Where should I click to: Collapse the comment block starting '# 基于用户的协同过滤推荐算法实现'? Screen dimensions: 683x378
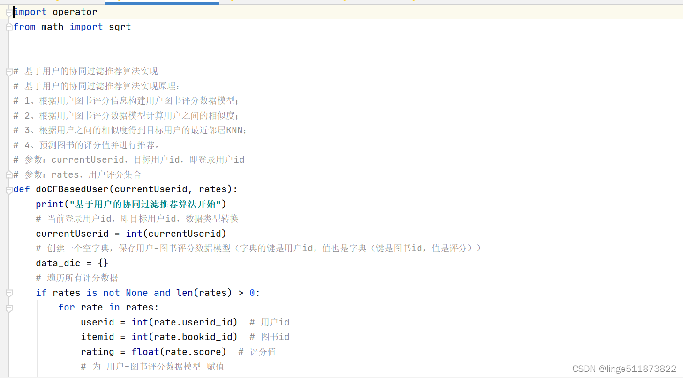pos(9,72)
